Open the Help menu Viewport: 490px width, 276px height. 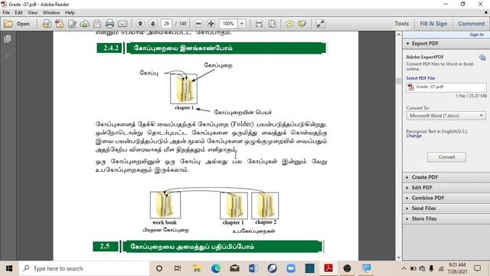[70, 12]
